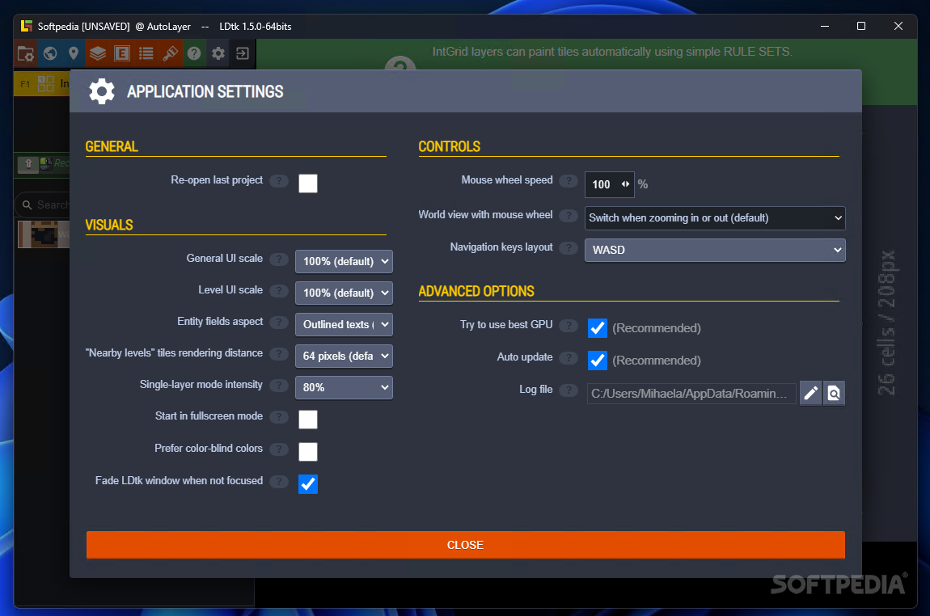
Task: Open Tilesets brush icon in toolbar
Action: click(170, 54)
